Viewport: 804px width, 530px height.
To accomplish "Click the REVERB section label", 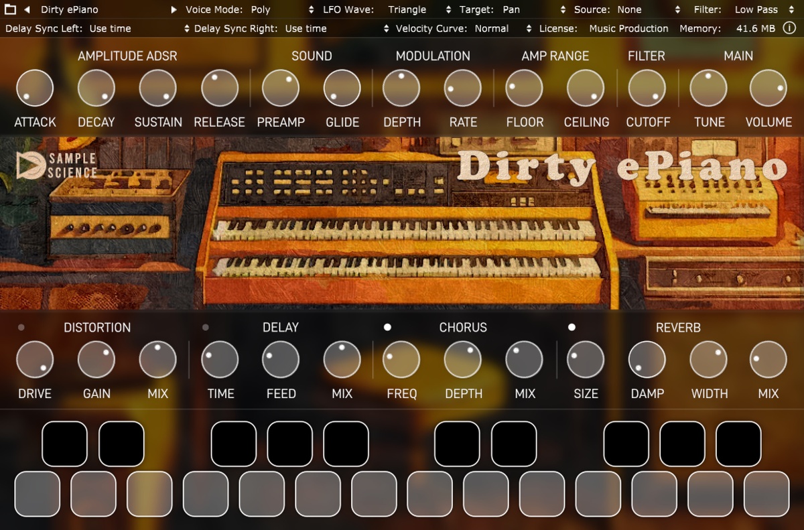I will [678, 328].
